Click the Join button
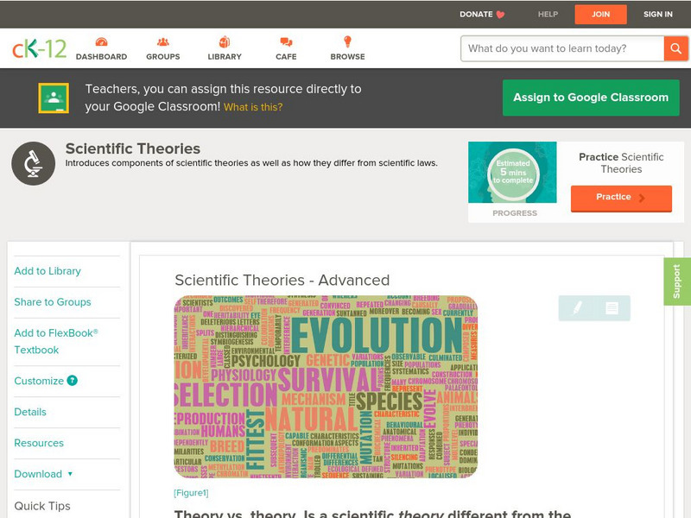 click(601, 15)
